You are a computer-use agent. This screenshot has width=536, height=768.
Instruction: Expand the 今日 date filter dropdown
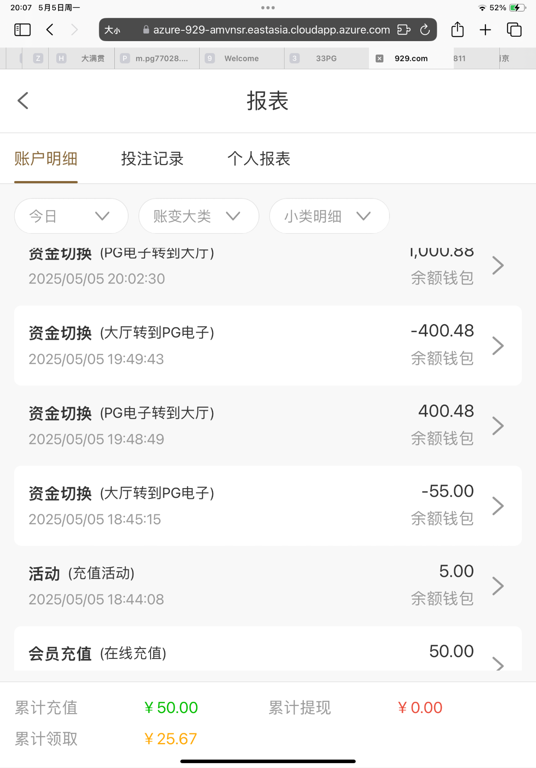pos(71,216)
